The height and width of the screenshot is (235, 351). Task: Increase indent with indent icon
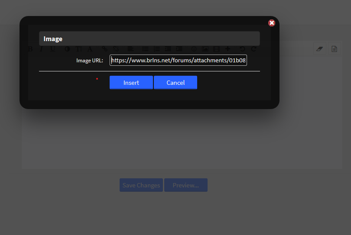pyautogui.click(x=179, y=49)
